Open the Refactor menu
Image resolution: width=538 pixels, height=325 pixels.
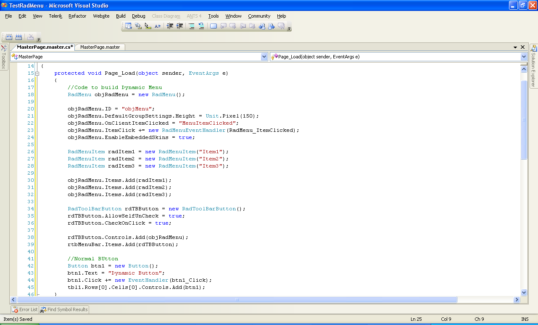tap(77, 16)
